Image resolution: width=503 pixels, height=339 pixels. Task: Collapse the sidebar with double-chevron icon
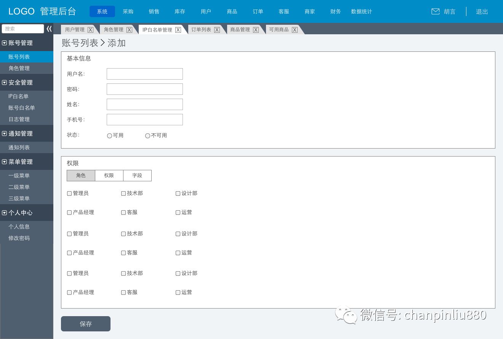[x=49, y=29]
